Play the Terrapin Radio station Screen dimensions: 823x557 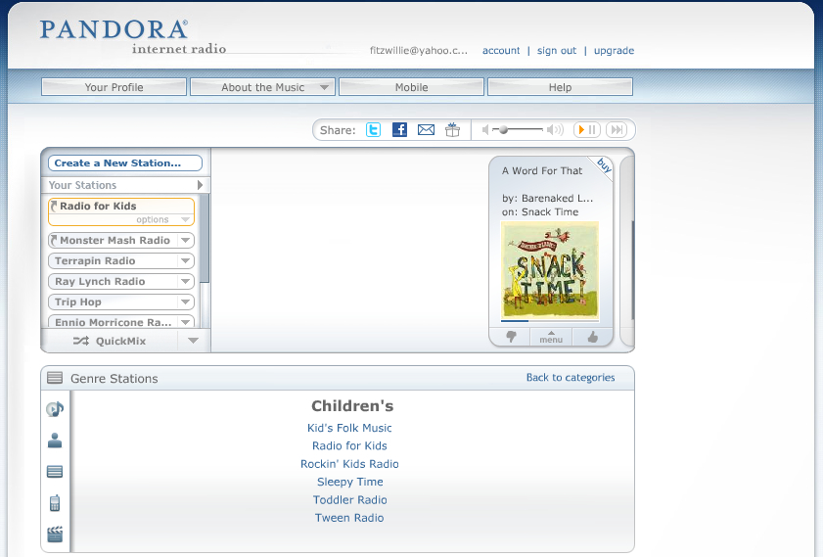click(95, 261)
